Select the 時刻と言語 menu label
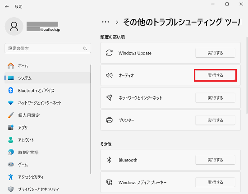The image size is (248, 194). [x=28, y=152]
